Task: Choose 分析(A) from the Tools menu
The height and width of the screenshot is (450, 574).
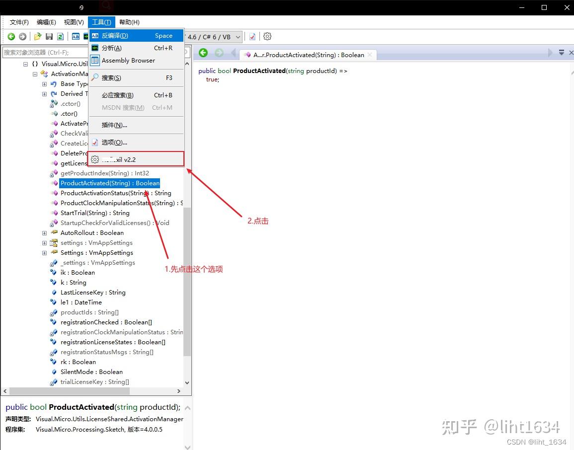Action: 110,48
